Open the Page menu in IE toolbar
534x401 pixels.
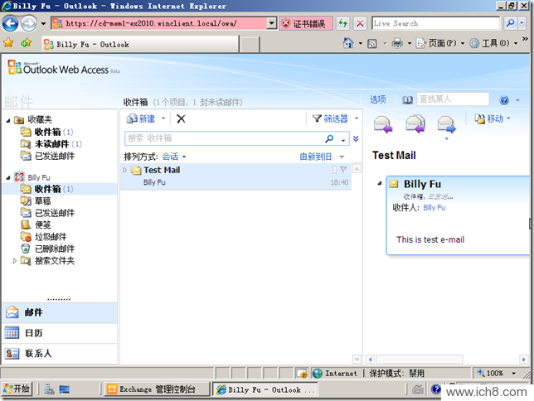pyautogui.click(x=440, y=43)
